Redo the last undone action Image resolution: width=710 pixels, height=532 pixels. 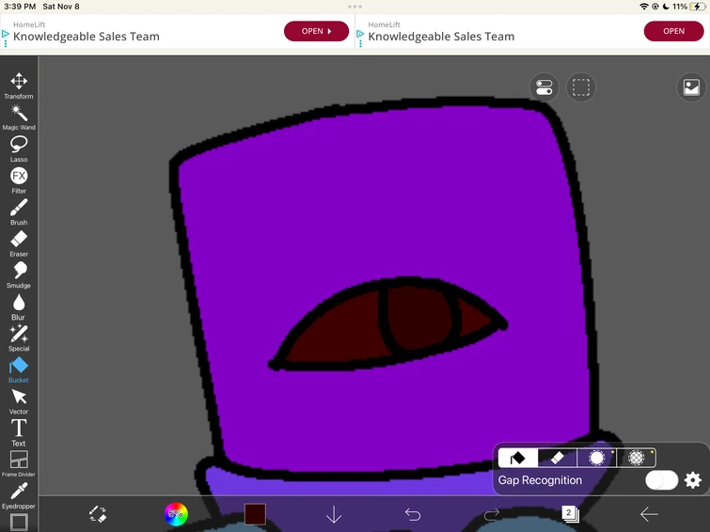492,514
